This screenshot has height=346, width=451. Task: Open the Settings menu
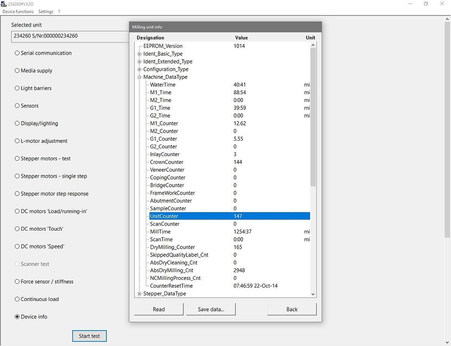click(46, 12)
